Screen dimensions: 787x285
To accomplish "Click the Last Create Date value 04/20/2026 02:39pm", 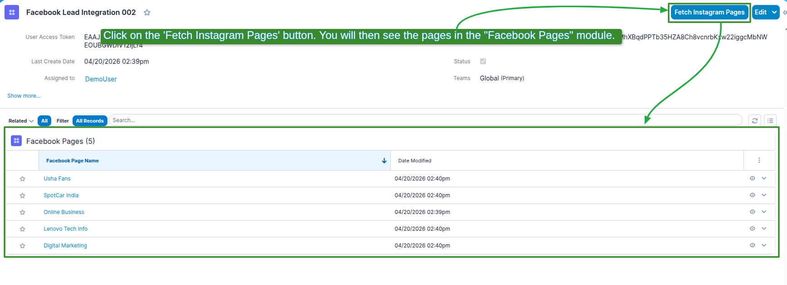I will [x=117, y=62].
